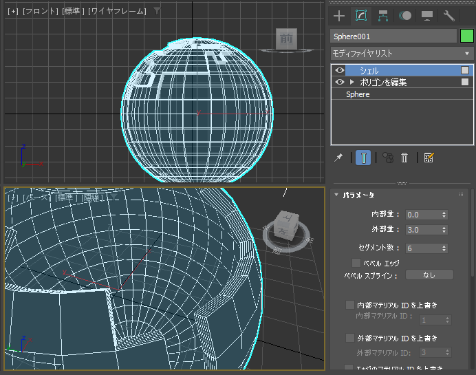Image resolution: width=476 pixels, height=375 pixels.
Task: Click the Make Unique icon
Action: (x=388, y=158)
